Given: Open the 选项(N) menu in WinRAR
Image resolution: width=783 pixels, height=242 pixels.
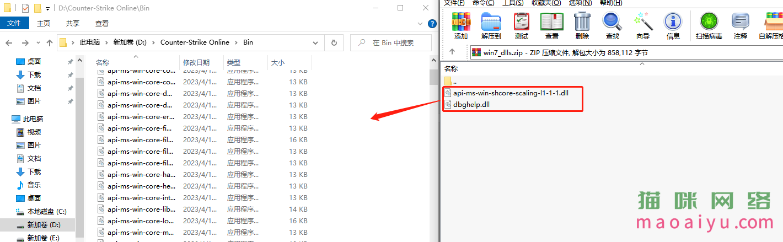Looking at the screenshot, I should click(x=580, y=3).
